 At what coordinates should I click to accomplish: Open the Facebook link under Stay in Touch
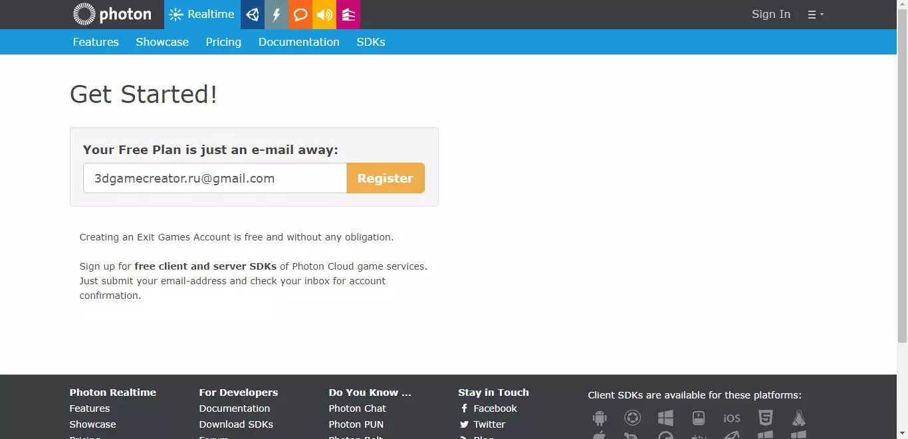[495, 408]
